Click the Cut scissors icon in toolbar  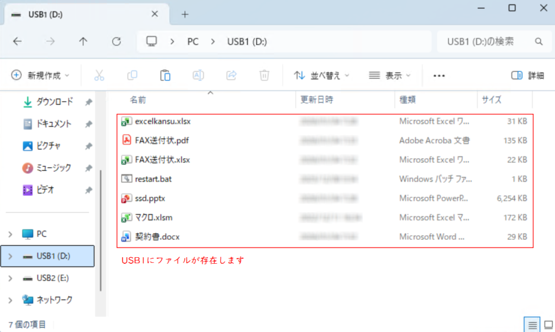pyautogui.click(x=99, y=75)
